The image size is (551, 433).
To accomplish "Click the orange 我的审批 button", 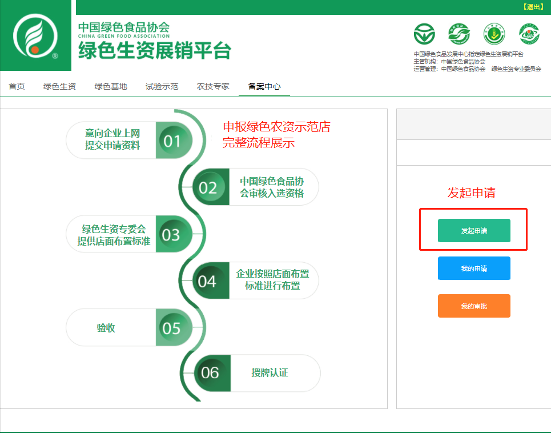I will tap(474, 306).
